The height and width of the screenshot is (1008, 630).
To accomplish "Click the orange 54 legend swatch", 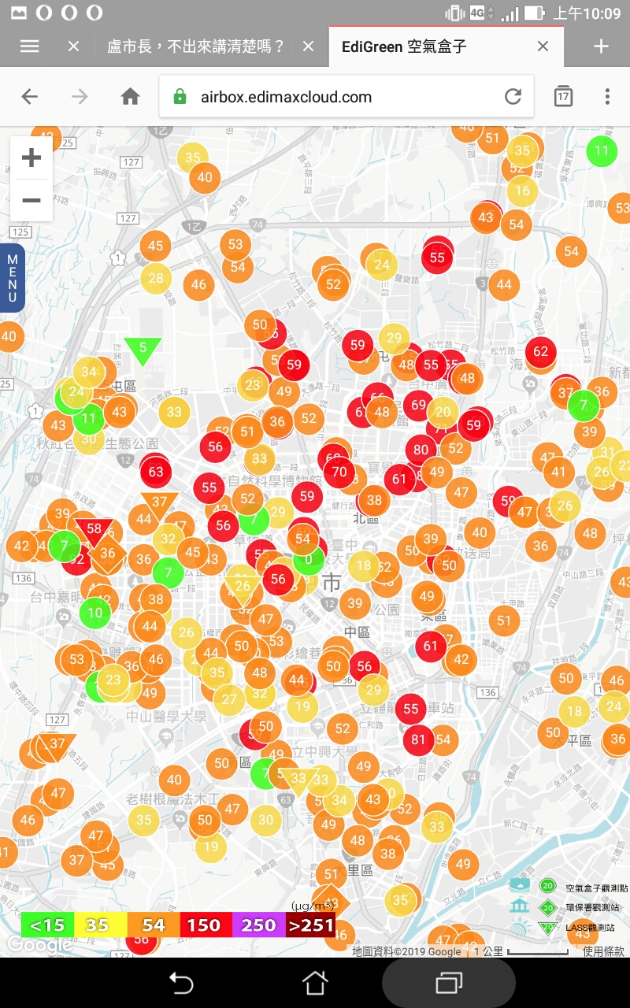I will (x=153, y=925).
